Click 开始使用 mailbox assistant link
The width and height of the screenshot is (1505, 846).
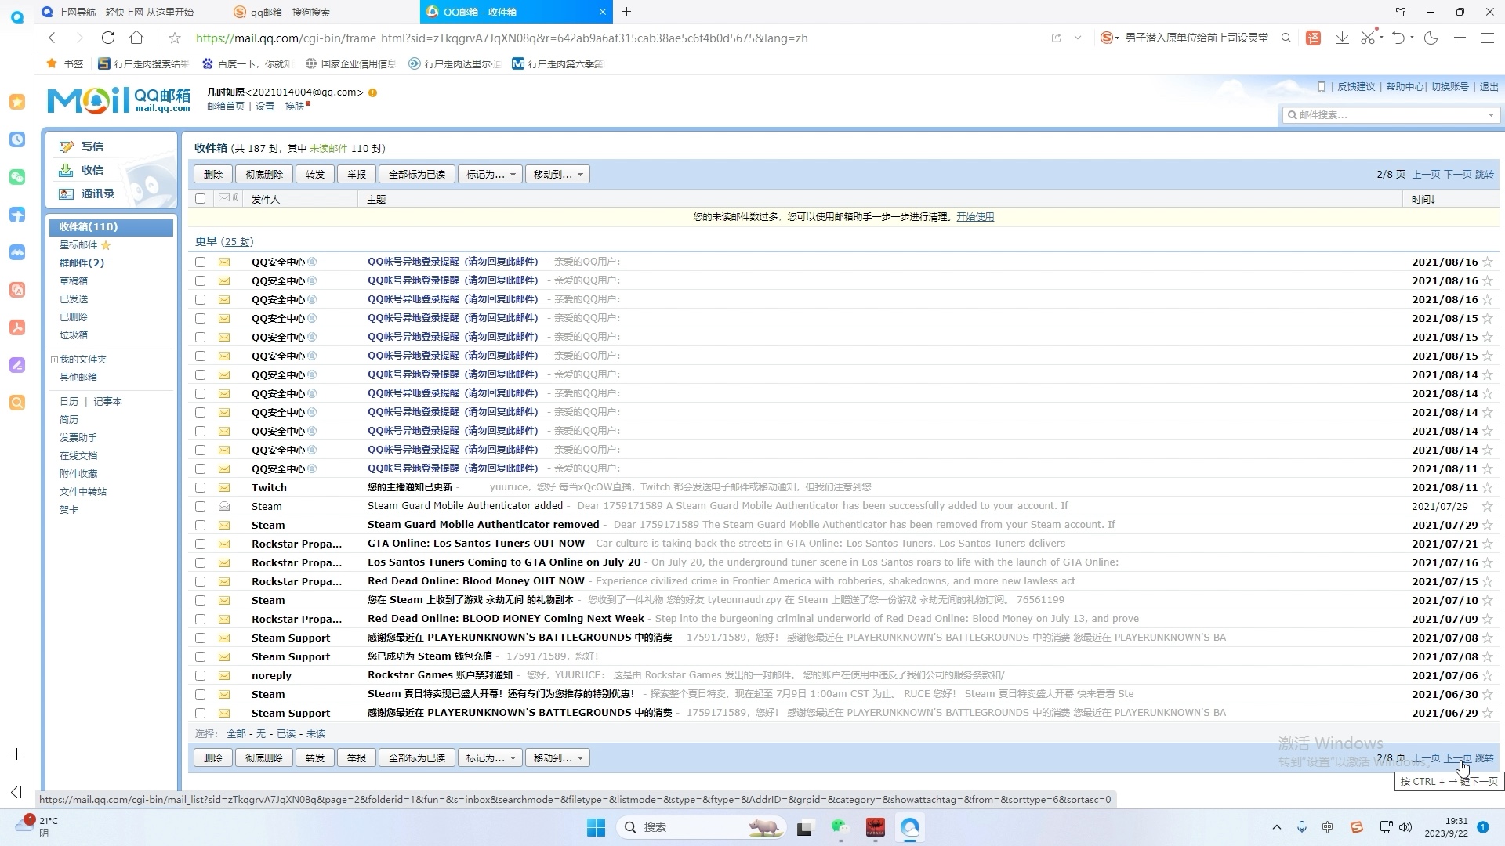(975, 217)
